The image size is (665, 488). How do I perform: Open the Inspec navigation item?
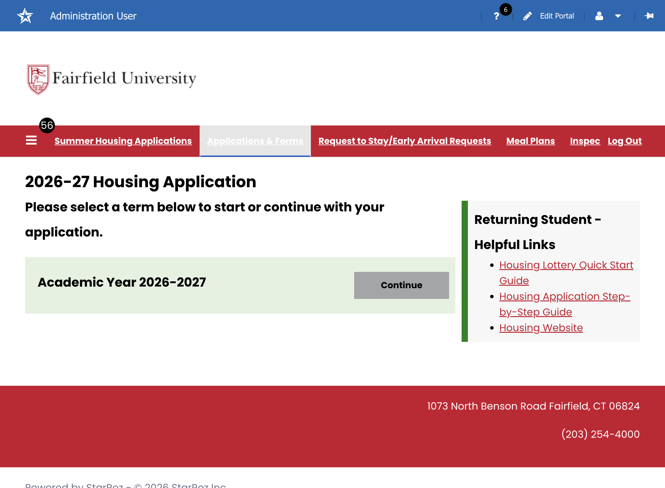click(x=585, y=141)
